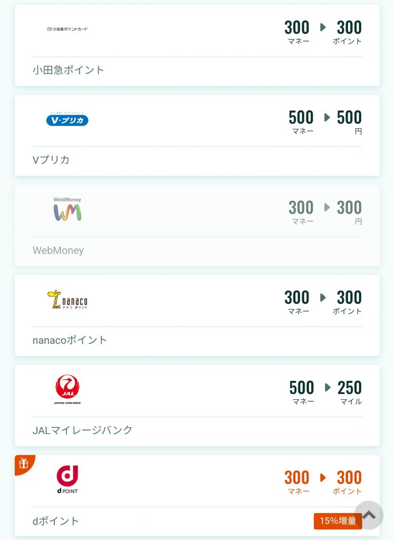Open WebMoney text label
The width and height of the screenshot is (394, 540).
[x=58, y=250]
